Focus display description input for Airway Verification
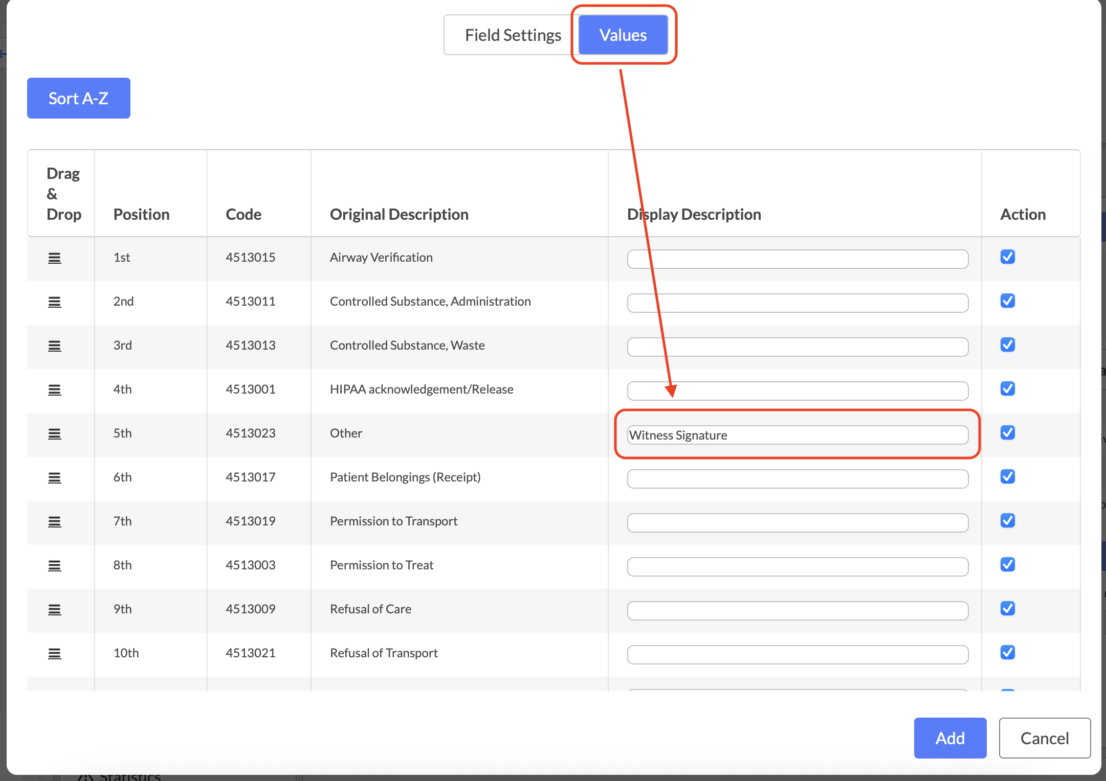1106x781 pixels. 797,259
